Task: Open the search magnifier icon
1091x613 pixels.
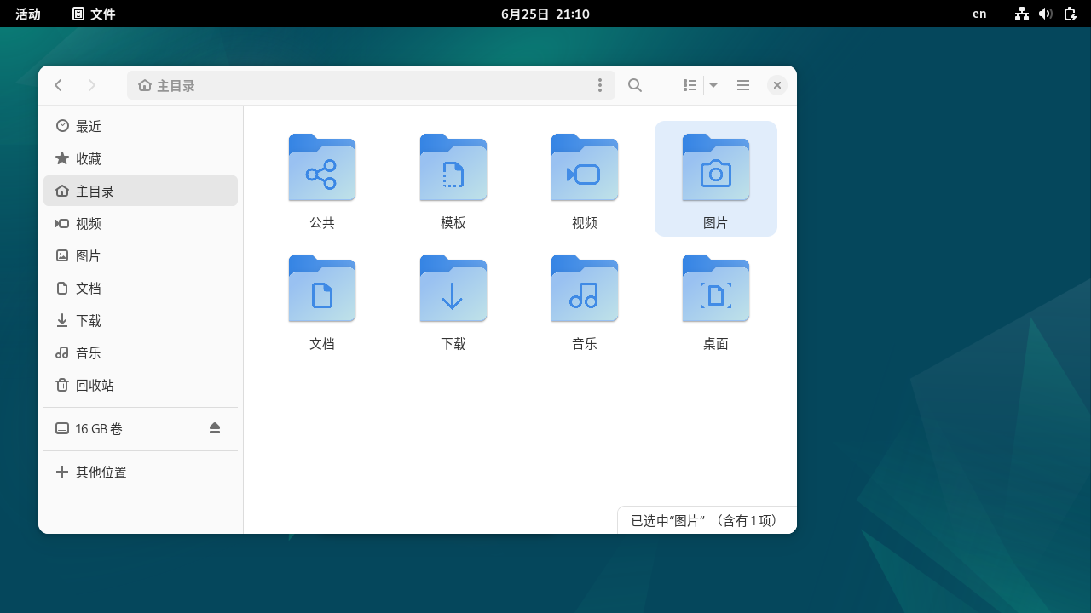Action: point(634,85)
